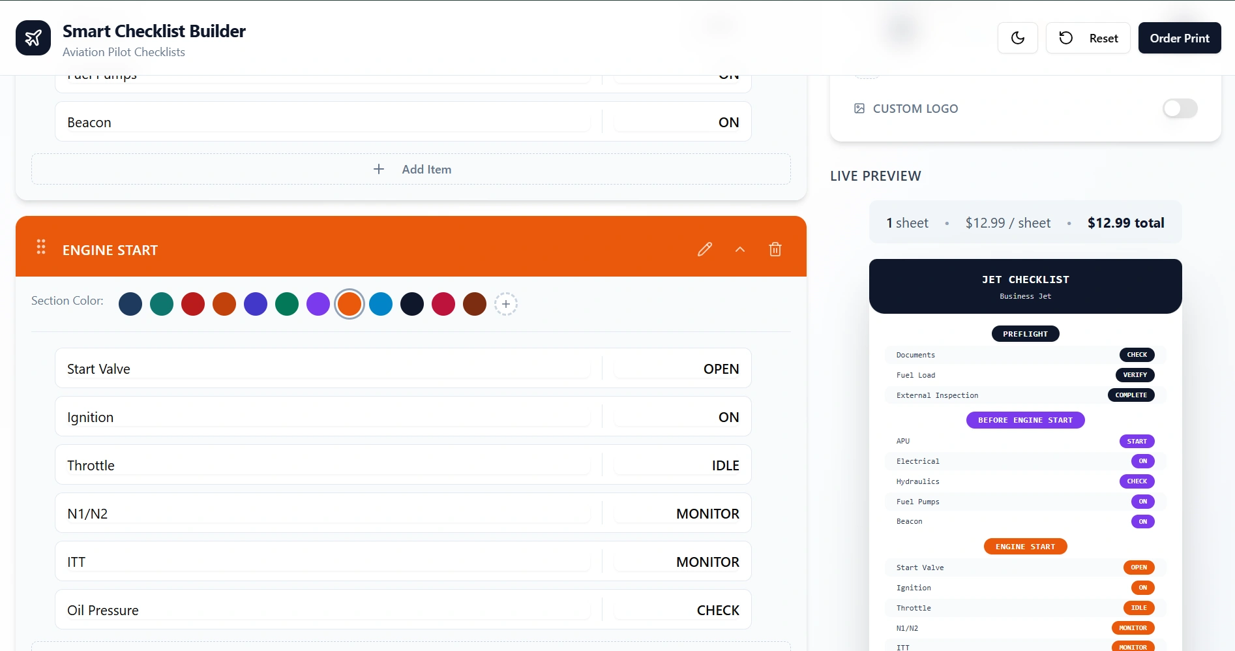The image size is (1235, 651).
Task: Click the BEFORE ENGINE START preview badge
Action: 1025,420
